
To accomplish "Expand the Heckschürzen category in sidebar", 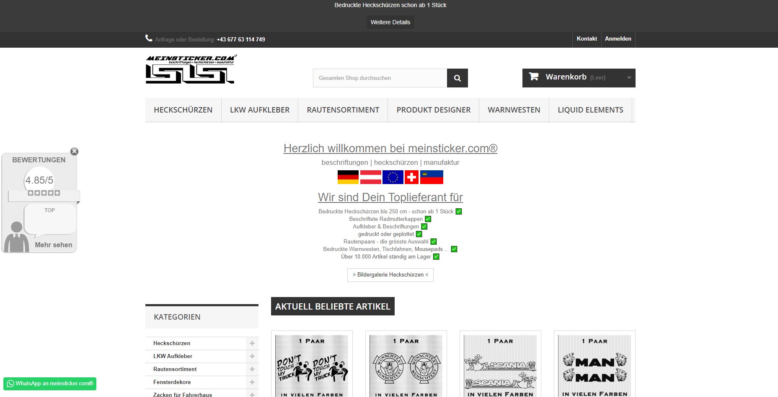I will coord(252,343).
